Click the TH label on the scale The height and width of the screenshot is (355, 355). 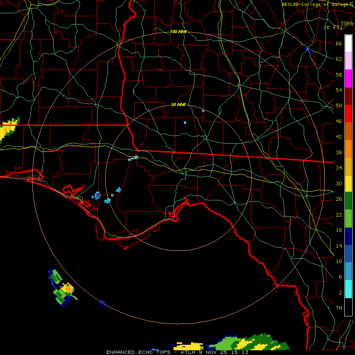(x=339, y=308)
